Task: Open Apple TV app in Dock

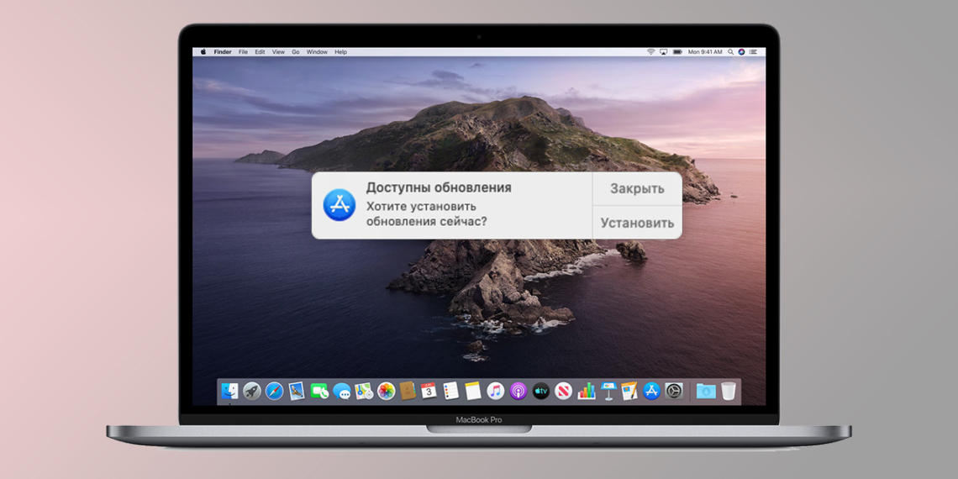Action: [540, 391]
